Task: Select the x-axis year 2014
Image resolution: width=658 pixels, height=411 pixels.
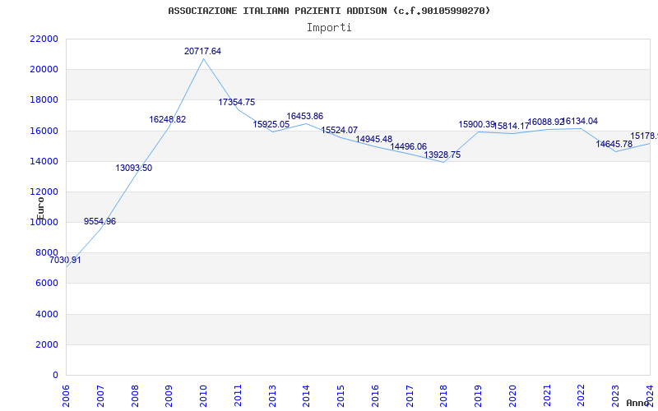Action: pyautogui.click(x=306, y=395)
